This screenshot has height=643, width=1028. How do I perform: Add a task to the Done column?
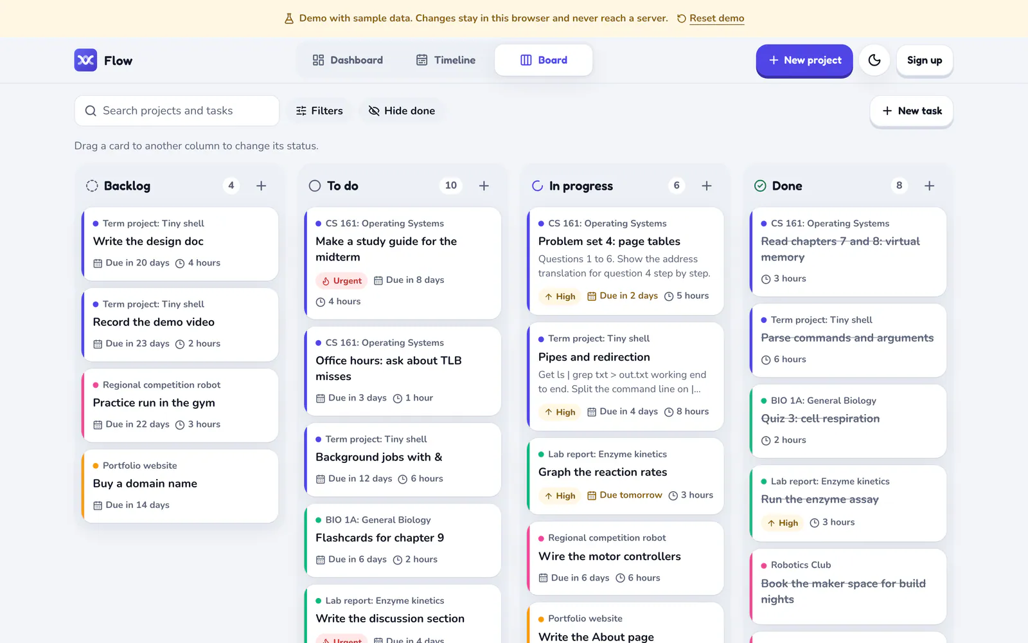click(930, 186)
